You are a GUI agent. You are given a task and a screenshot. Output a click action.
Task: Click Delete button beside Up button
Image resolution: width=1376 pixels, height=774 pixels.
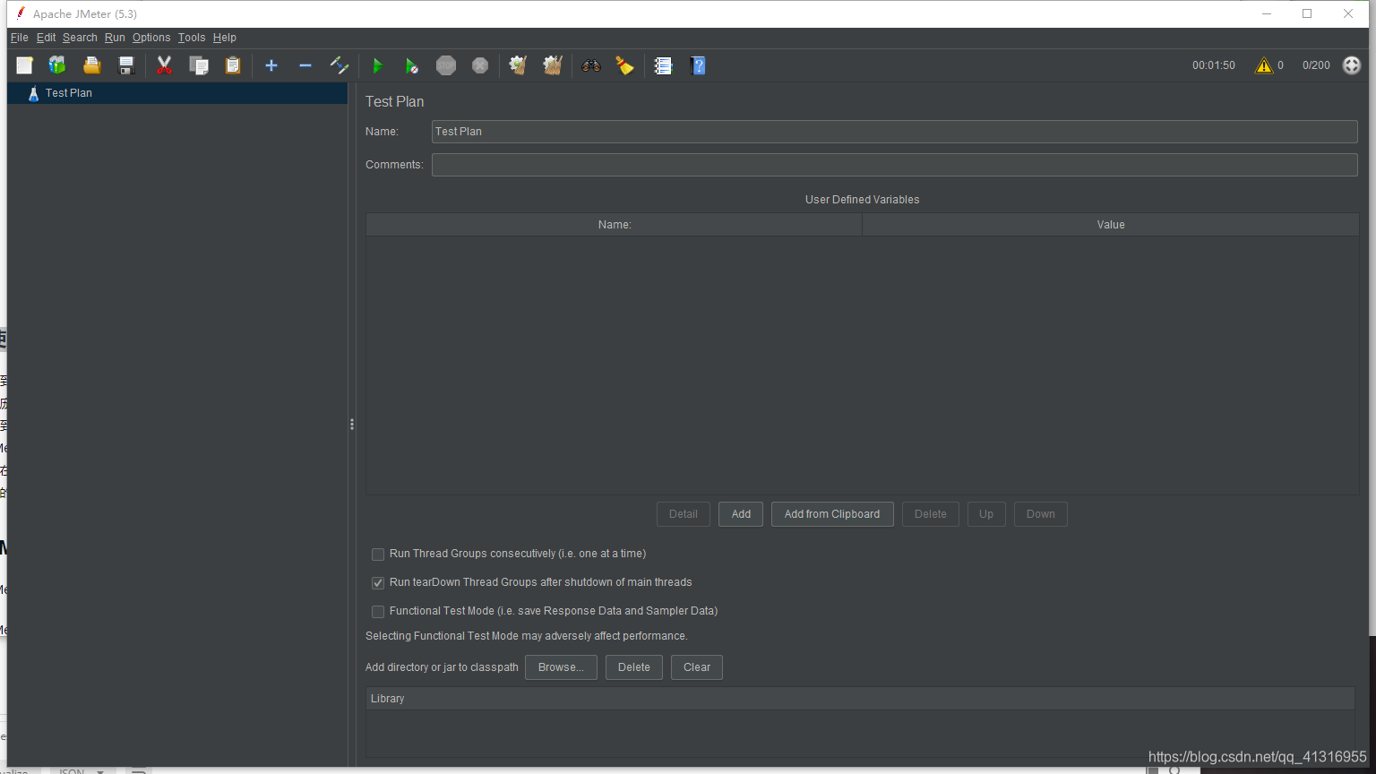click(931, 514)
